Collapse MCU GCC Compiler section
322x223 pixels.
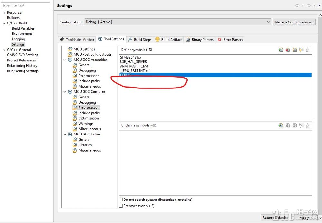[x=65, y=92]
